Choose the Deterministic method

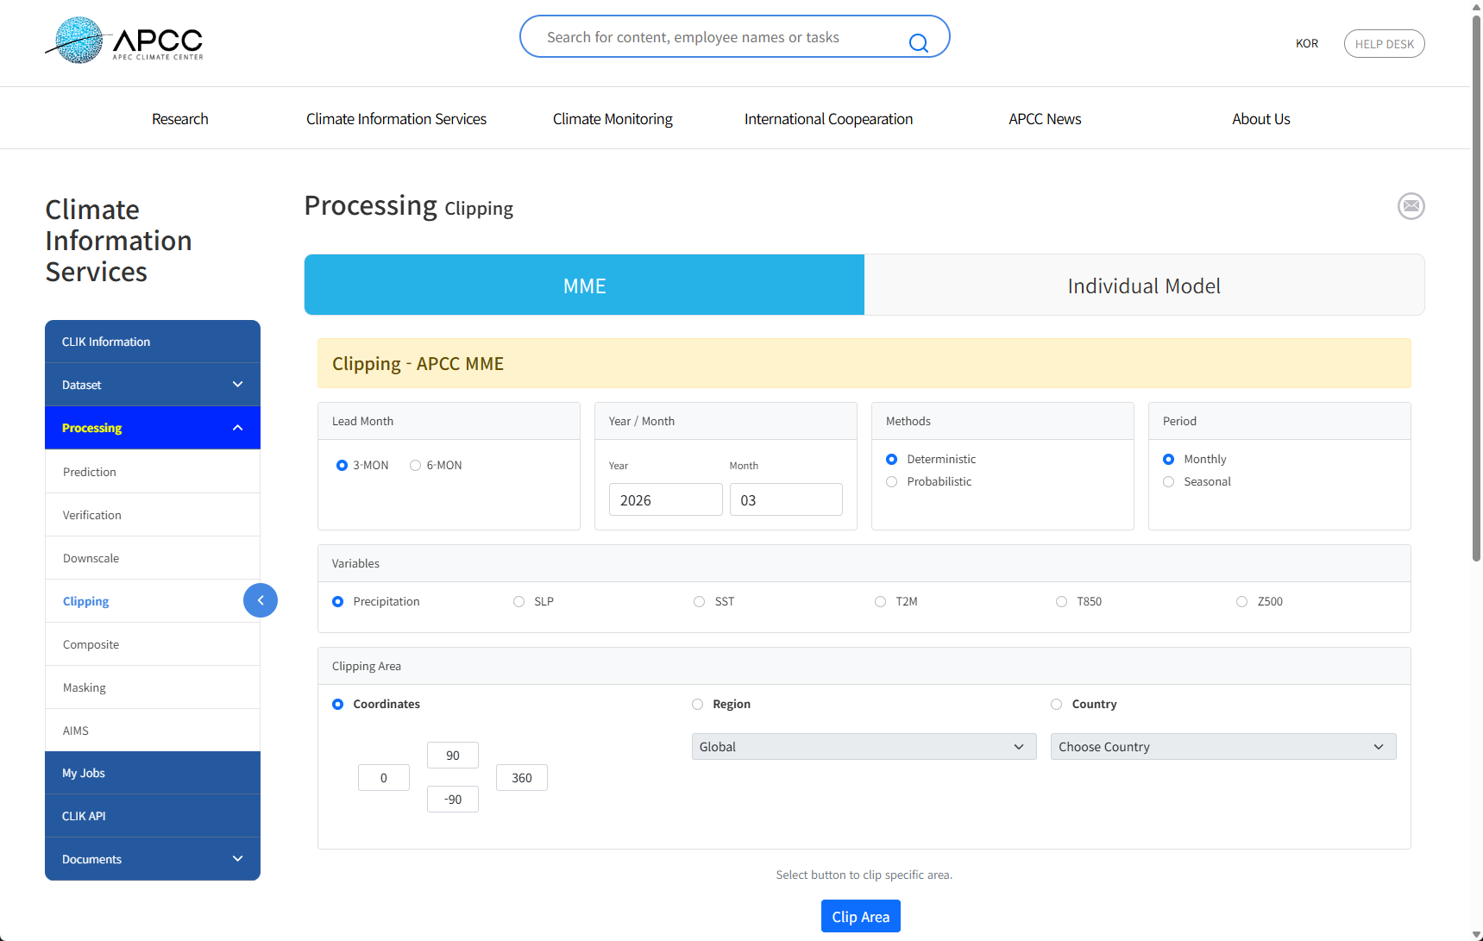892,460
